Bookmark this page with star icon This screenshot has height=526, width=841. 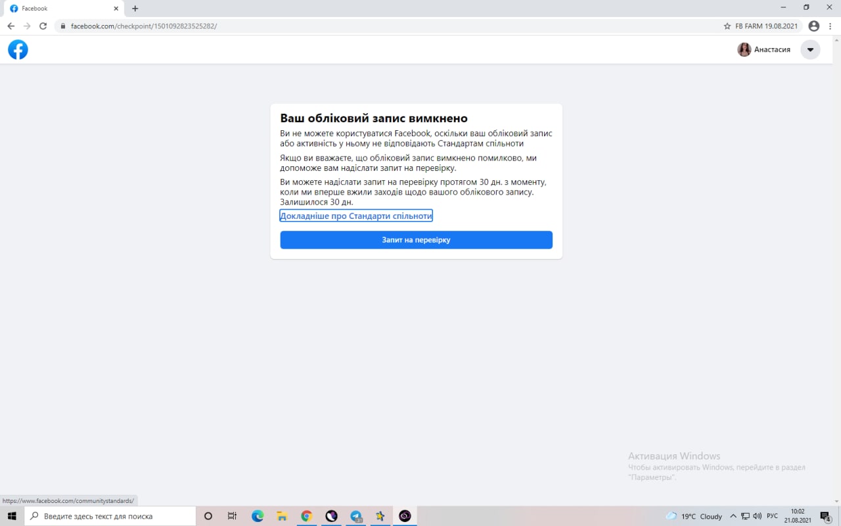coord(727,26)
